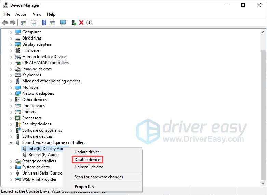Click Scan for hardware changes monitor icon
Viewport: 267px width, 195px height.
tap(63, 22)
